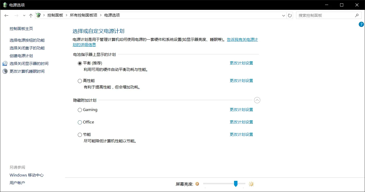Click the increase brightness sun icon
This screenshot has height=192, width=365.
251,184
